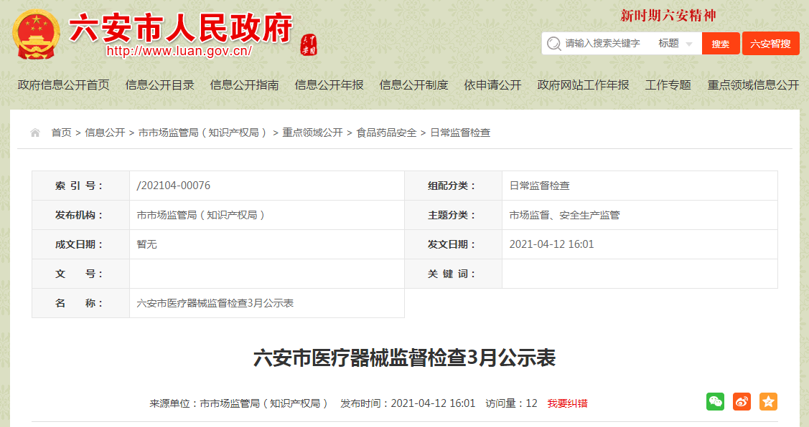Select index number /202104-00076
Viewport: 809px width, 427px height.
click(x=174, y=186)
